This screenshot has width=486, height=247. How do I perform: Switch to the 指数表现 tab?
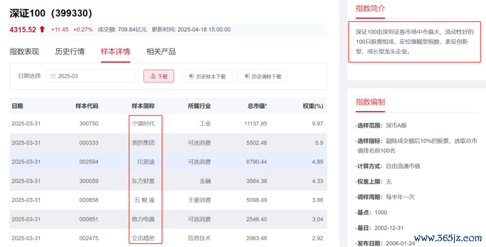(24, 52)
